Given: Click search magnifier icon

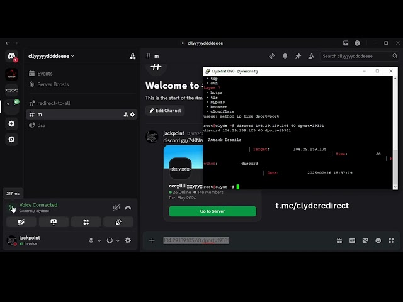Looking at the screenshot, I should click(395, 56).
